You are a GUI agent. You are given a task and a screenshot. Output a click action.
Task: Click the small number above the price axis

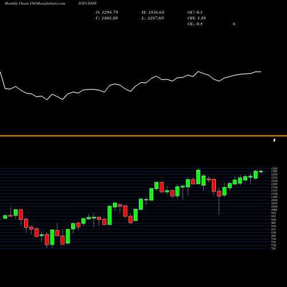click(274, 140)
